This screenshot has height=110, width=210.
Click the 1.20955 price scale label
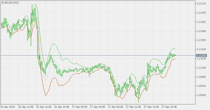point(201,77)
